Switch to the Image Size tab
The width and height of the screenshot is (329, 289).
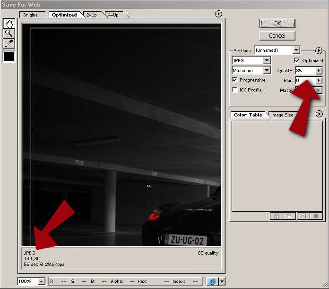click(x=282, y=115)
